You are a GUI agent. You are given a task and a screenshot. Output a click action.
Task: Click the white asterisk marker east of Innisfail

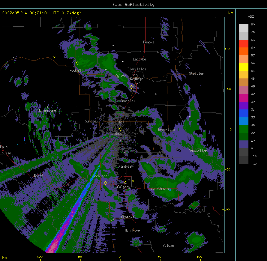pyautogui.click(x=155, y=94)
